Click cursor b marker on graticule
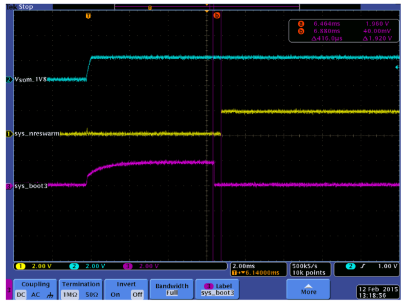 [x=217, y=16]
